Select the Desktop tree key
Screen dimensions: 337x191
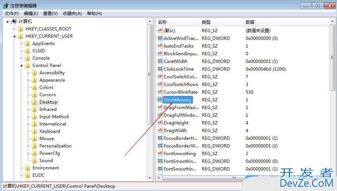point(48,102)
